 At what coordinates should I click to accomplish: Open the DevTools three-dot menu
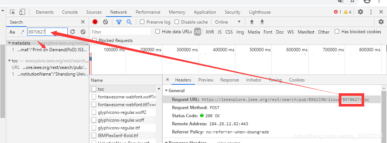point(371,12)
